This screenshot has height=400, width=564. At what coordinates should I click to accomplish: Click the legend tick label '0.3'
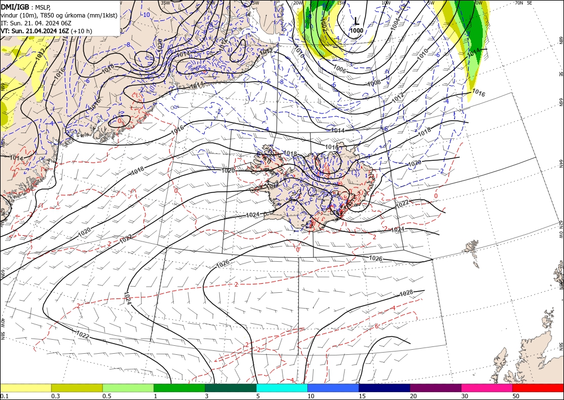55,396
